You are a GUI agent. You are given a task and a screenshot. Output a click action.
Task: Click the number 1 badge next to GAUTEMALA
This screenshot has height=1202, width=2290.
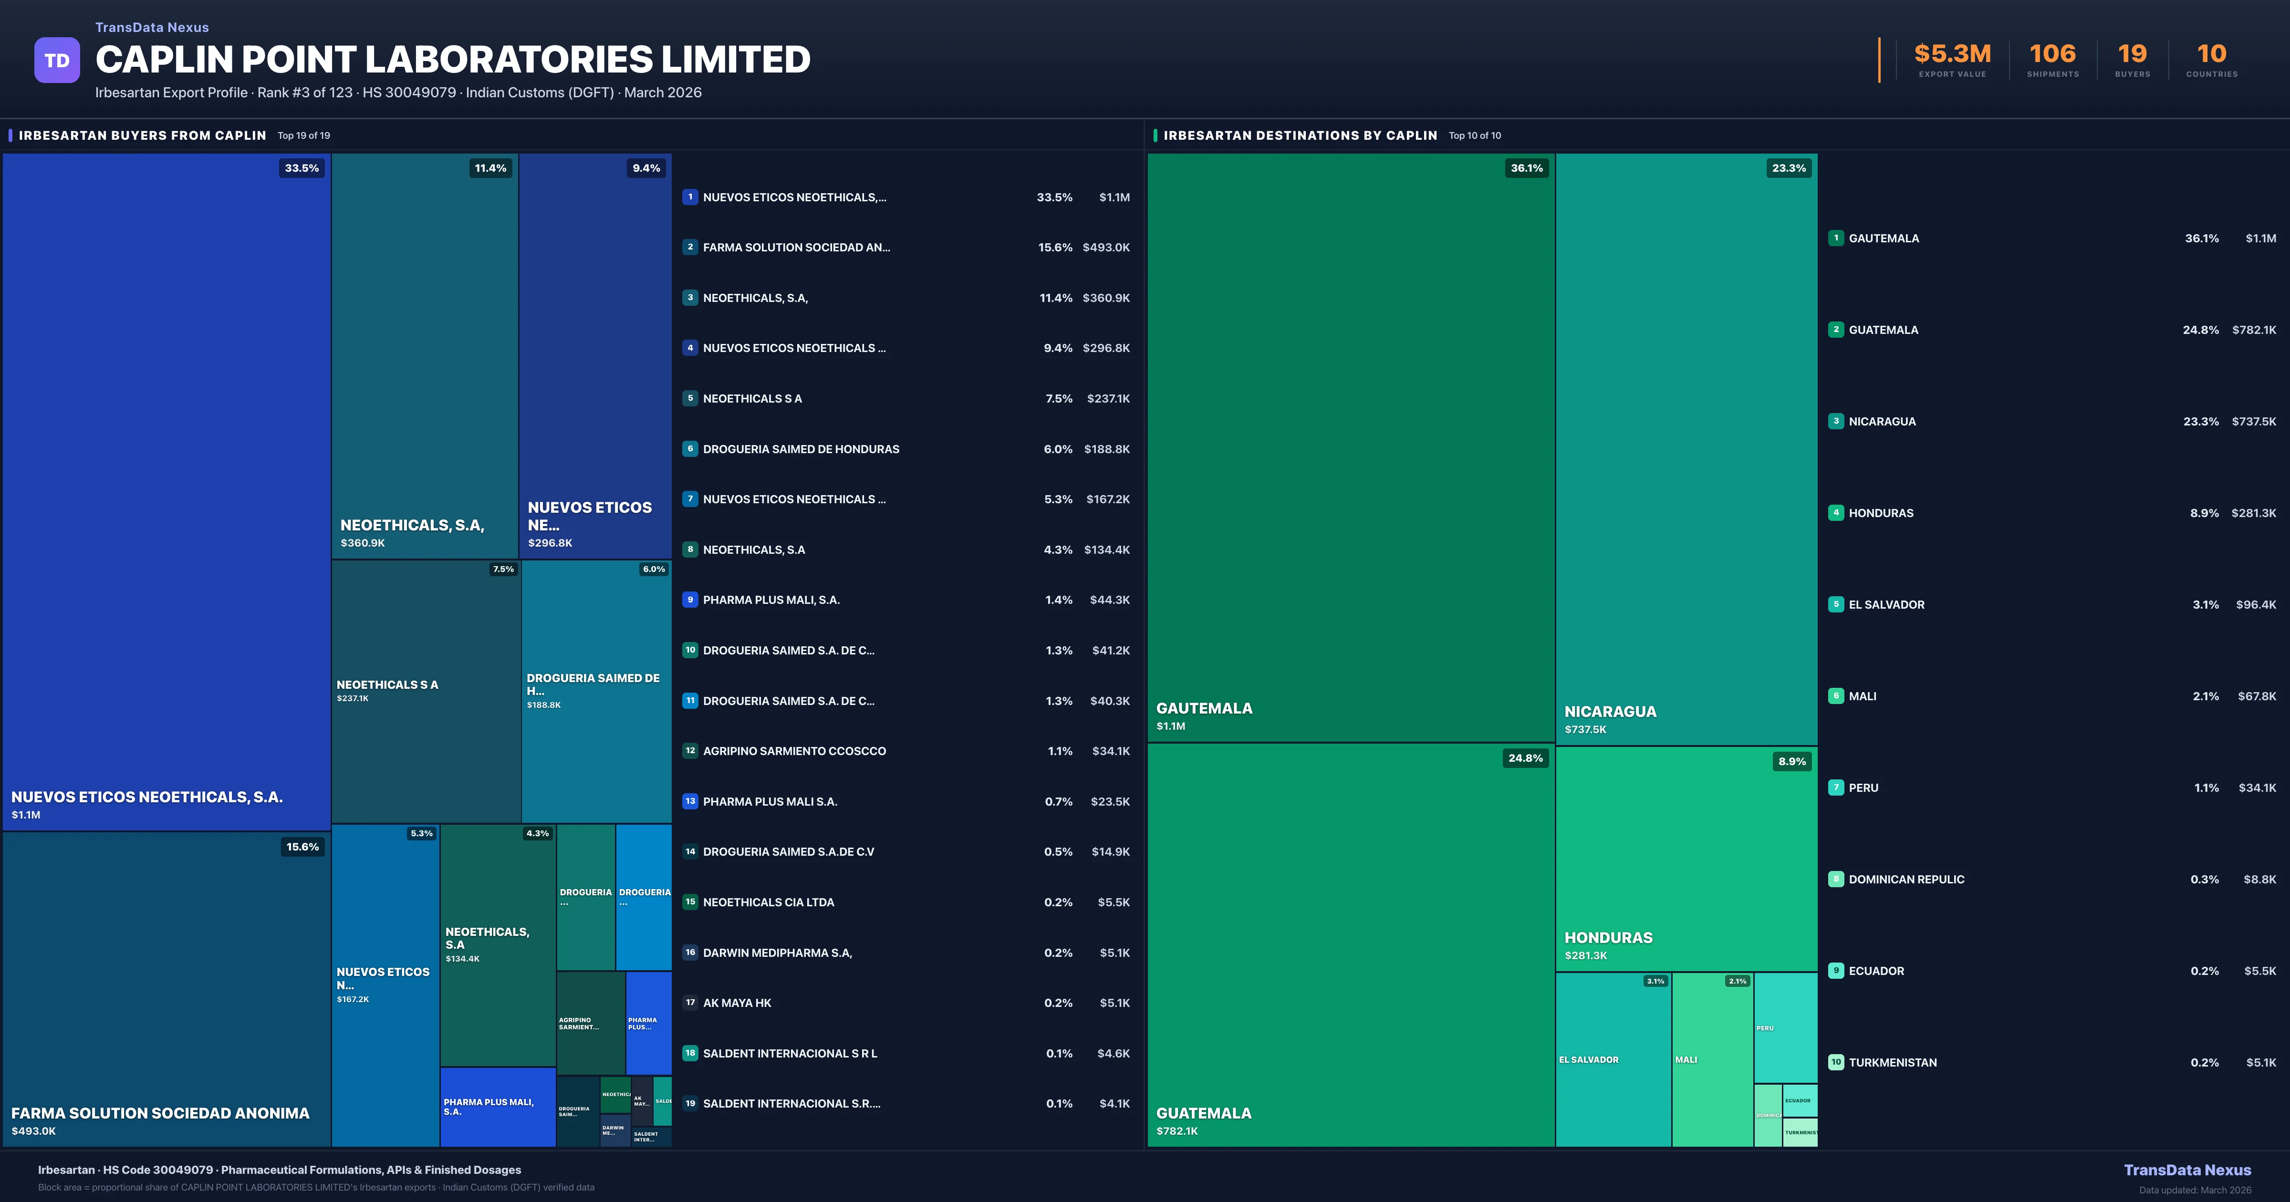[1836, 238]
